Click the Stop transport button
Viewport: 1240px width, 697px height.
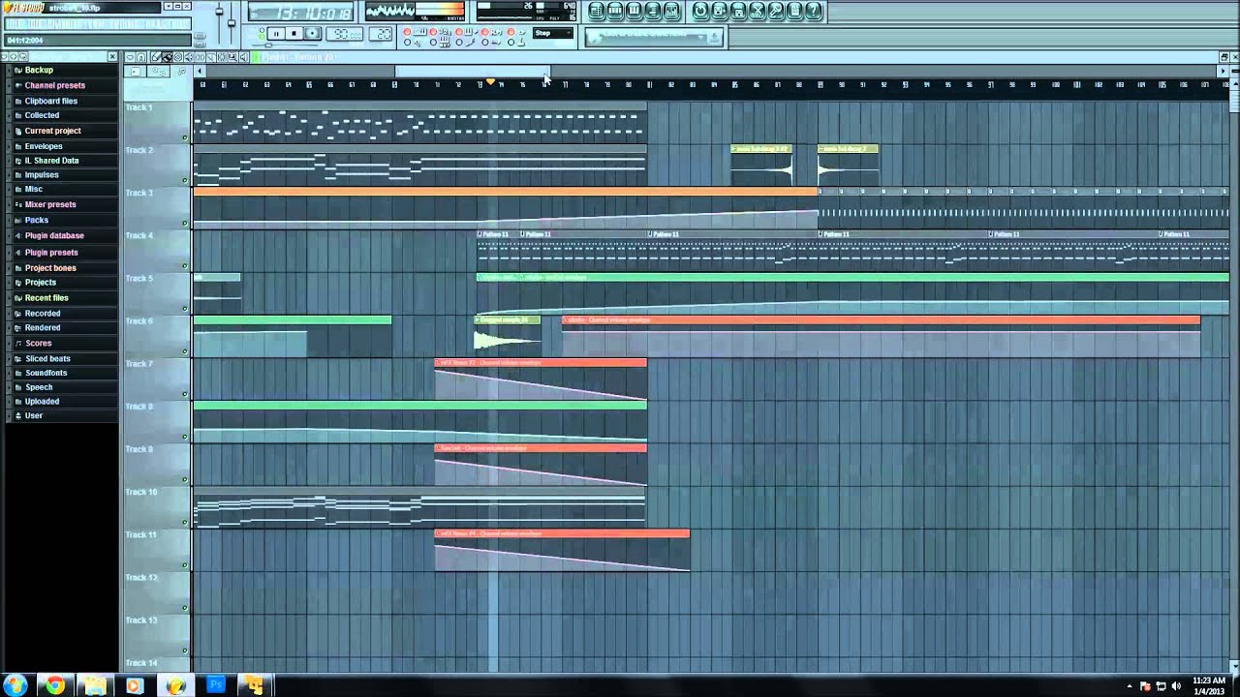[x=294, y=33]
